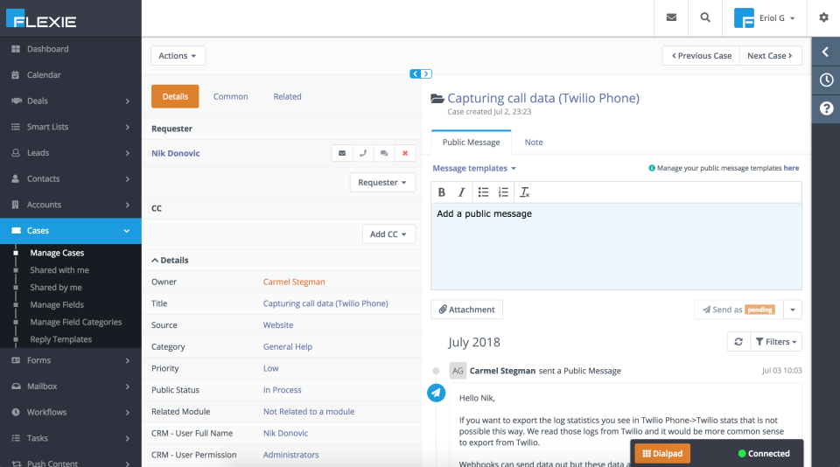Open the Actions dropdown
The width and height of the screenshot is (840, 467).
(x=178, y=56)
